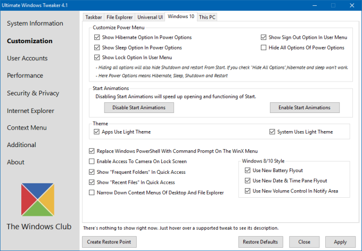Toggle Use New Battery Flyout

pyautogui.click(x=248, y=171)
